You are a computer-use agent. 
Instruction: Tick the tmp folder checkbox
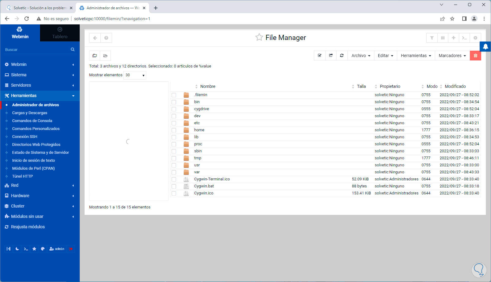point(174,158)
